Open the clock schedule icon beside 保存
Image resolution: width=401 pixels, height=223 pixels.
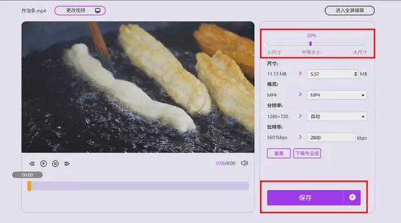point(352,197)
